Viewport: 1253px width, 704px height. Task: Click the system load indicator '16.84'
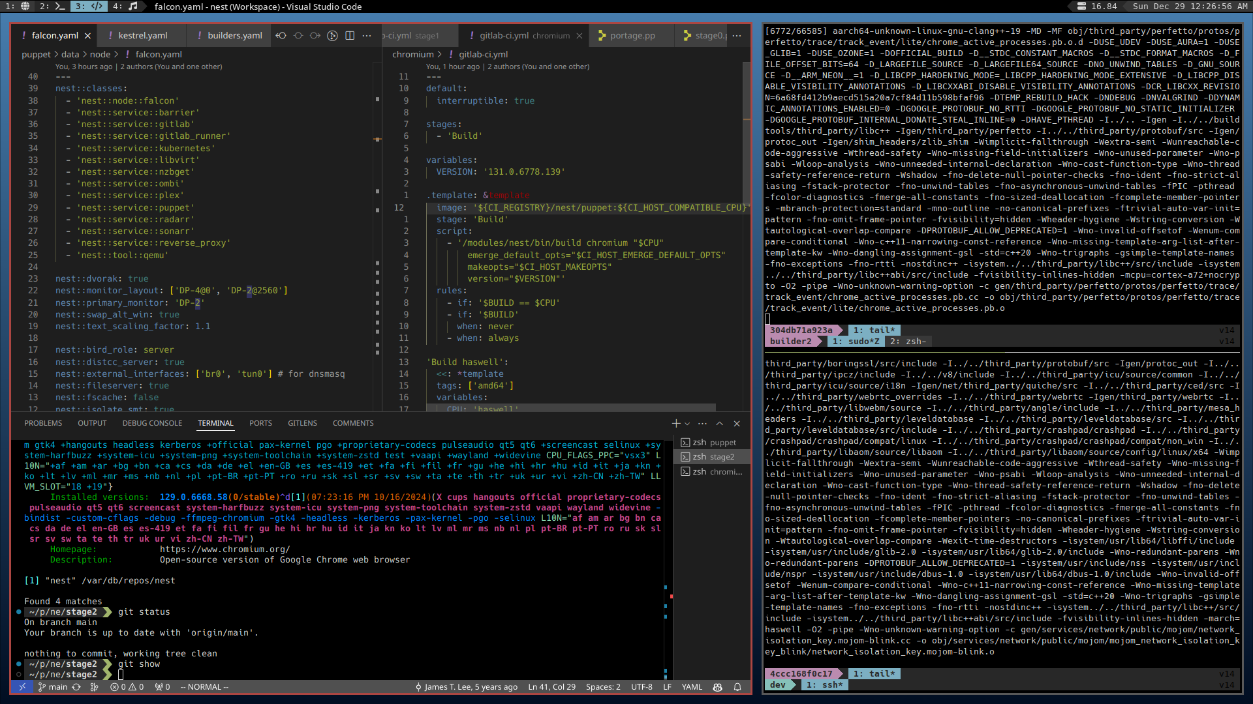1097,7
